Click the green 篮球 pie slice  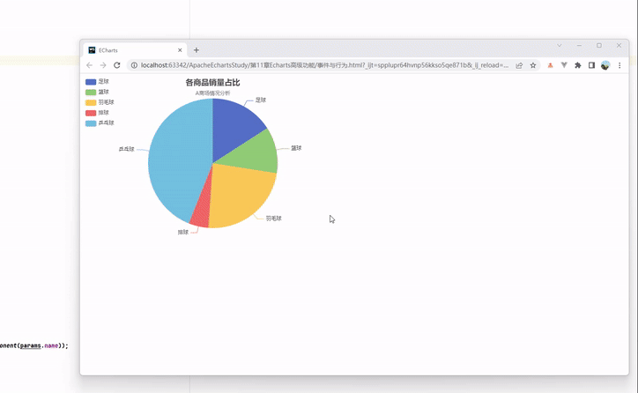(x=255, y=155)
